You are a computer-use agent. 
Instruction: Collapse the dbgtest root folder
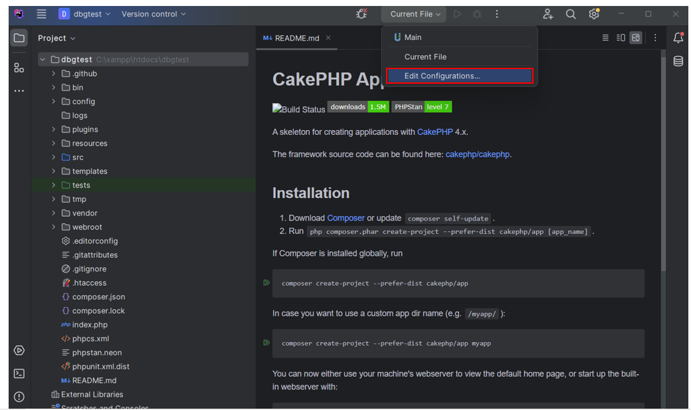[x=43, y=60]
